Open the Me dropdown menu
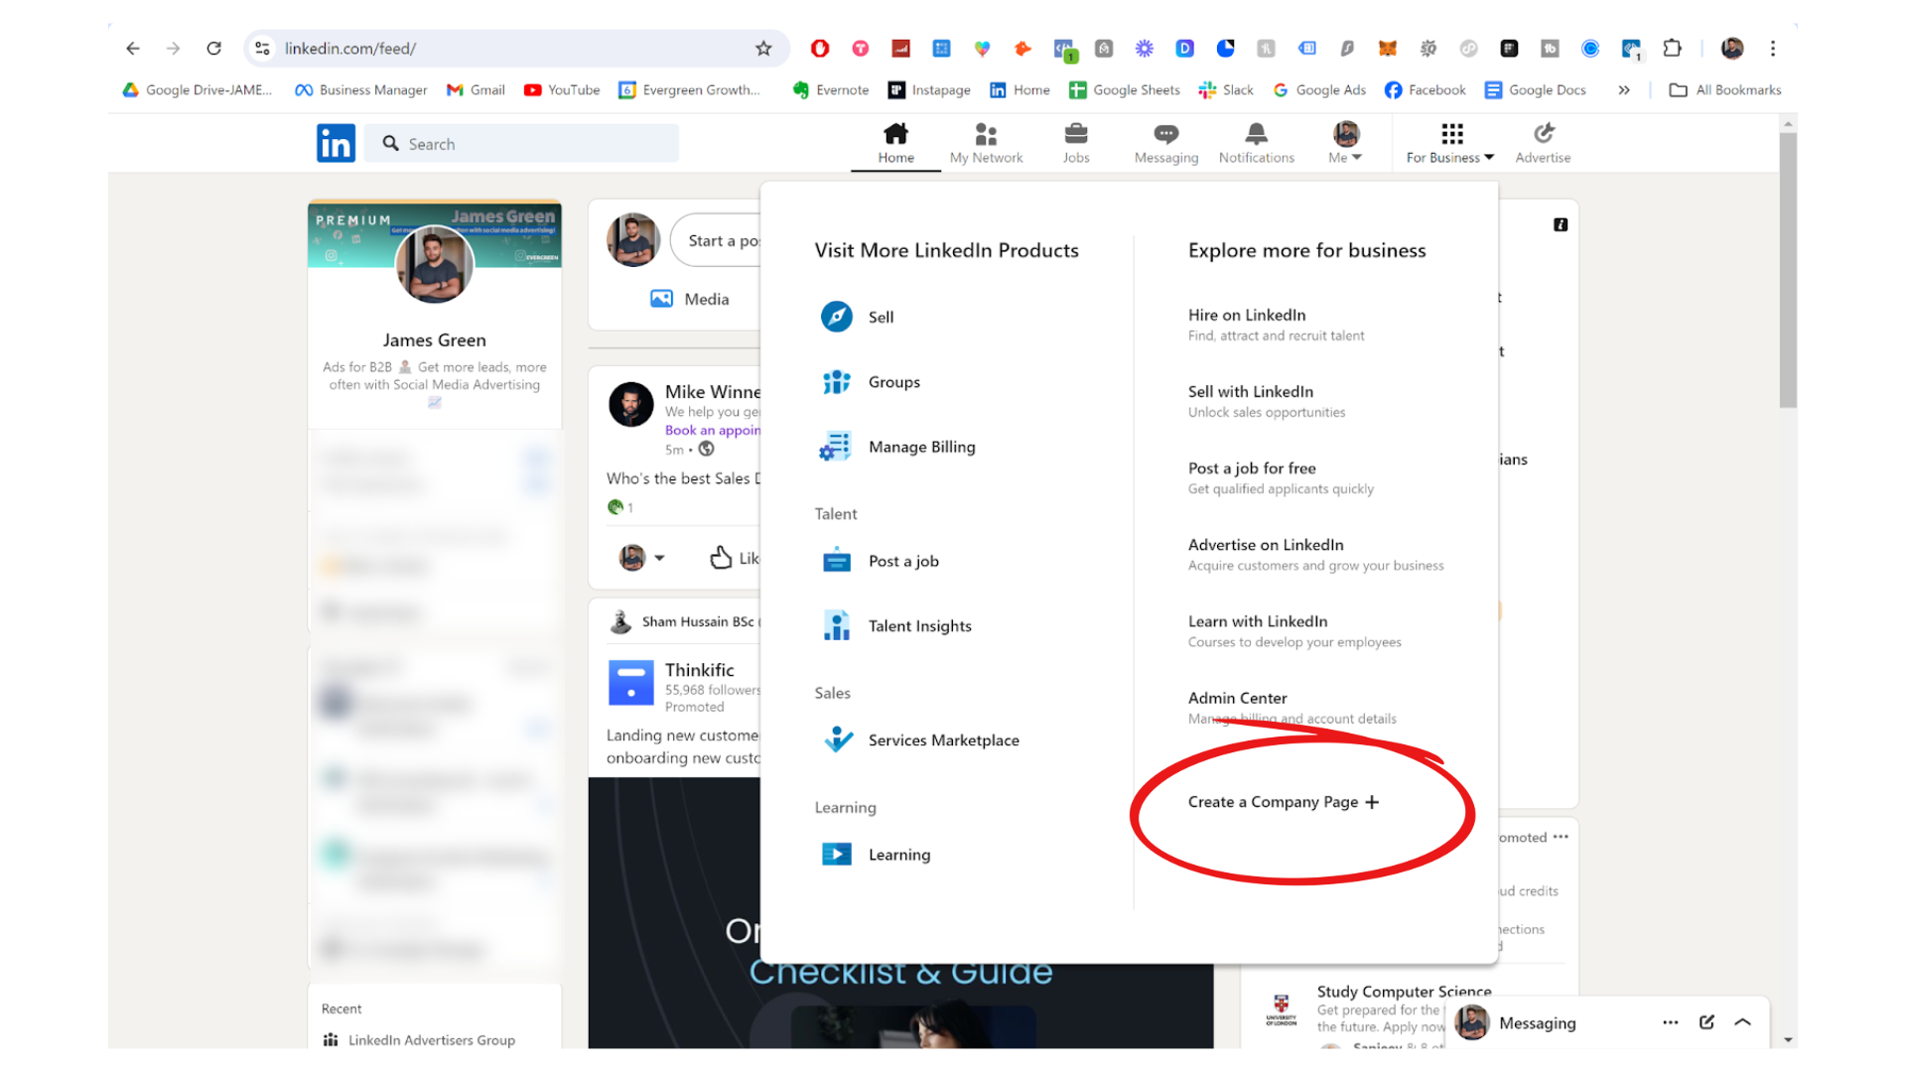 (x=1346, y=142)
